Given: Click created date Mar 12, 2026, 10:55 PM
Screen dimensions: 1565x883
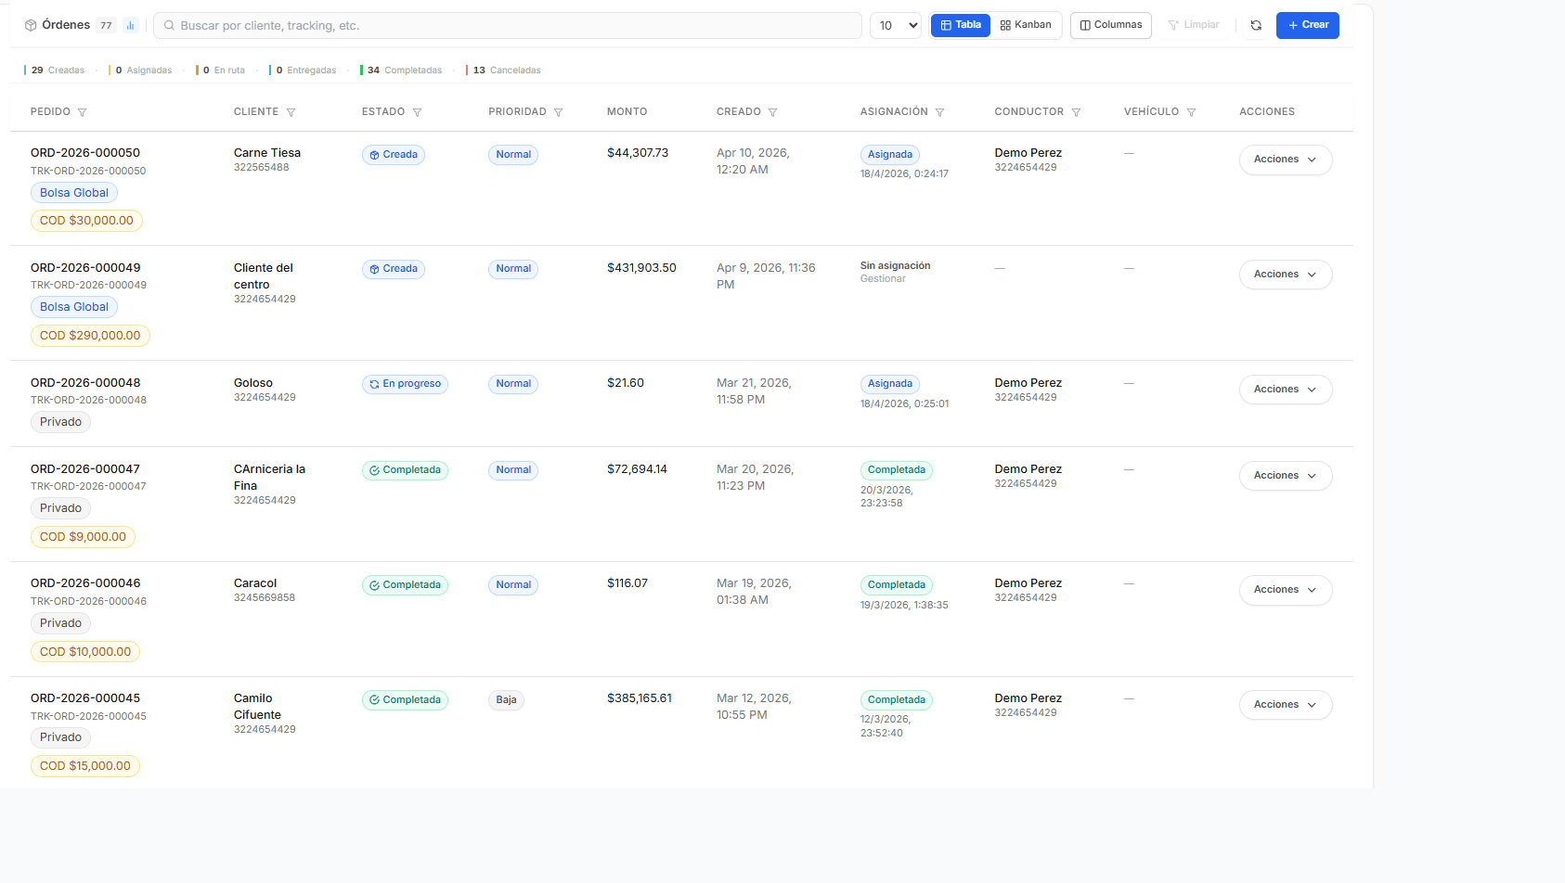Looking at the screenshot, I should pos(754,707).
